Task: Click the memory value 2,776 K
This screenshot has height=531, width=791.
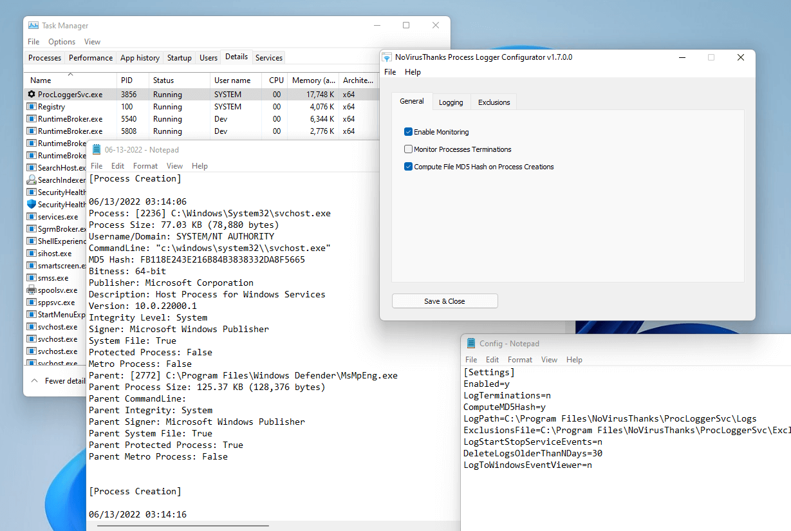Action: [322, 131]
